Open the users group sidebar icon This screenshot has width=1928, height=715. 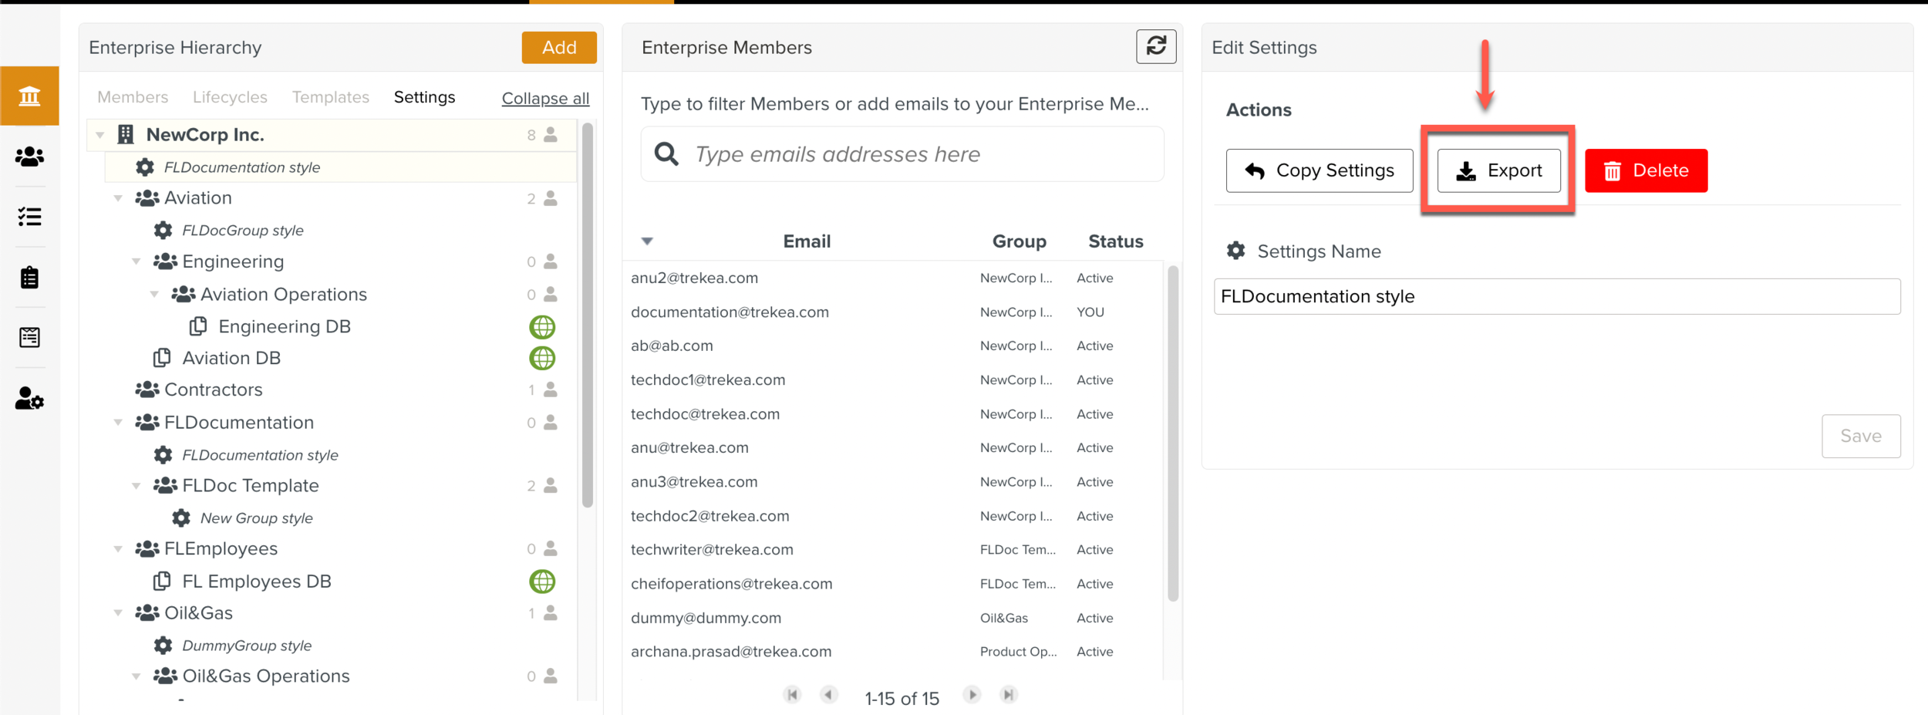tap(29, 157)
